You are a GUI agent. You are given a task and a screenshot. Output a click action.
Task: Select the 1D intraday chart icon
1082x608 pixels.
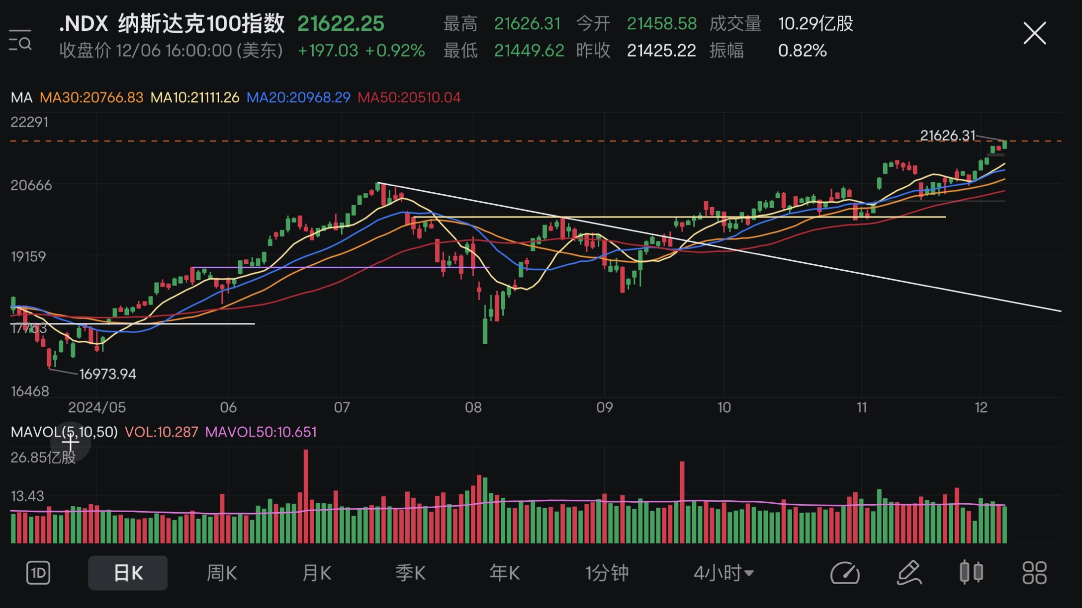click(38, 573)
